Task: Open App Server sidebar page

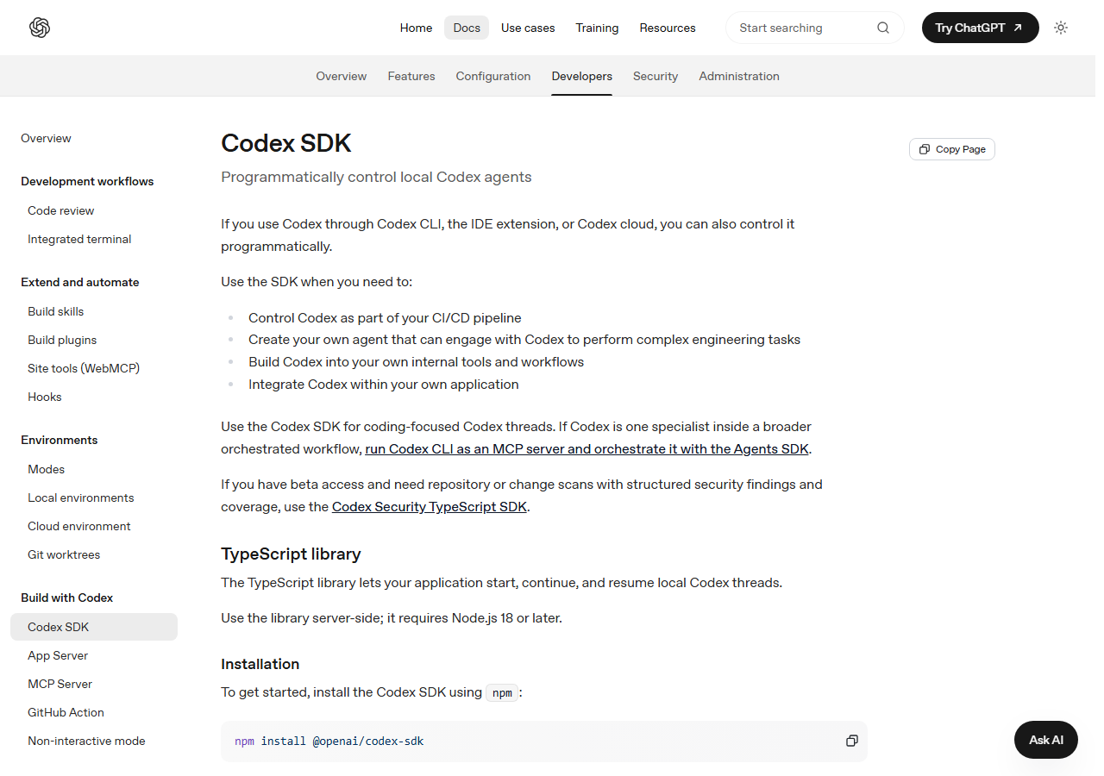Action: coord(58,655)
